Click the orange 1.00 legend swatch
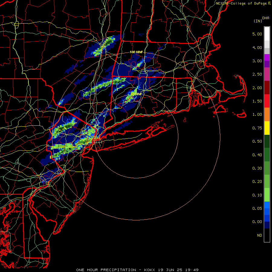Image resolution: width=272 pixels, height=272 pixels. (267, 115)
